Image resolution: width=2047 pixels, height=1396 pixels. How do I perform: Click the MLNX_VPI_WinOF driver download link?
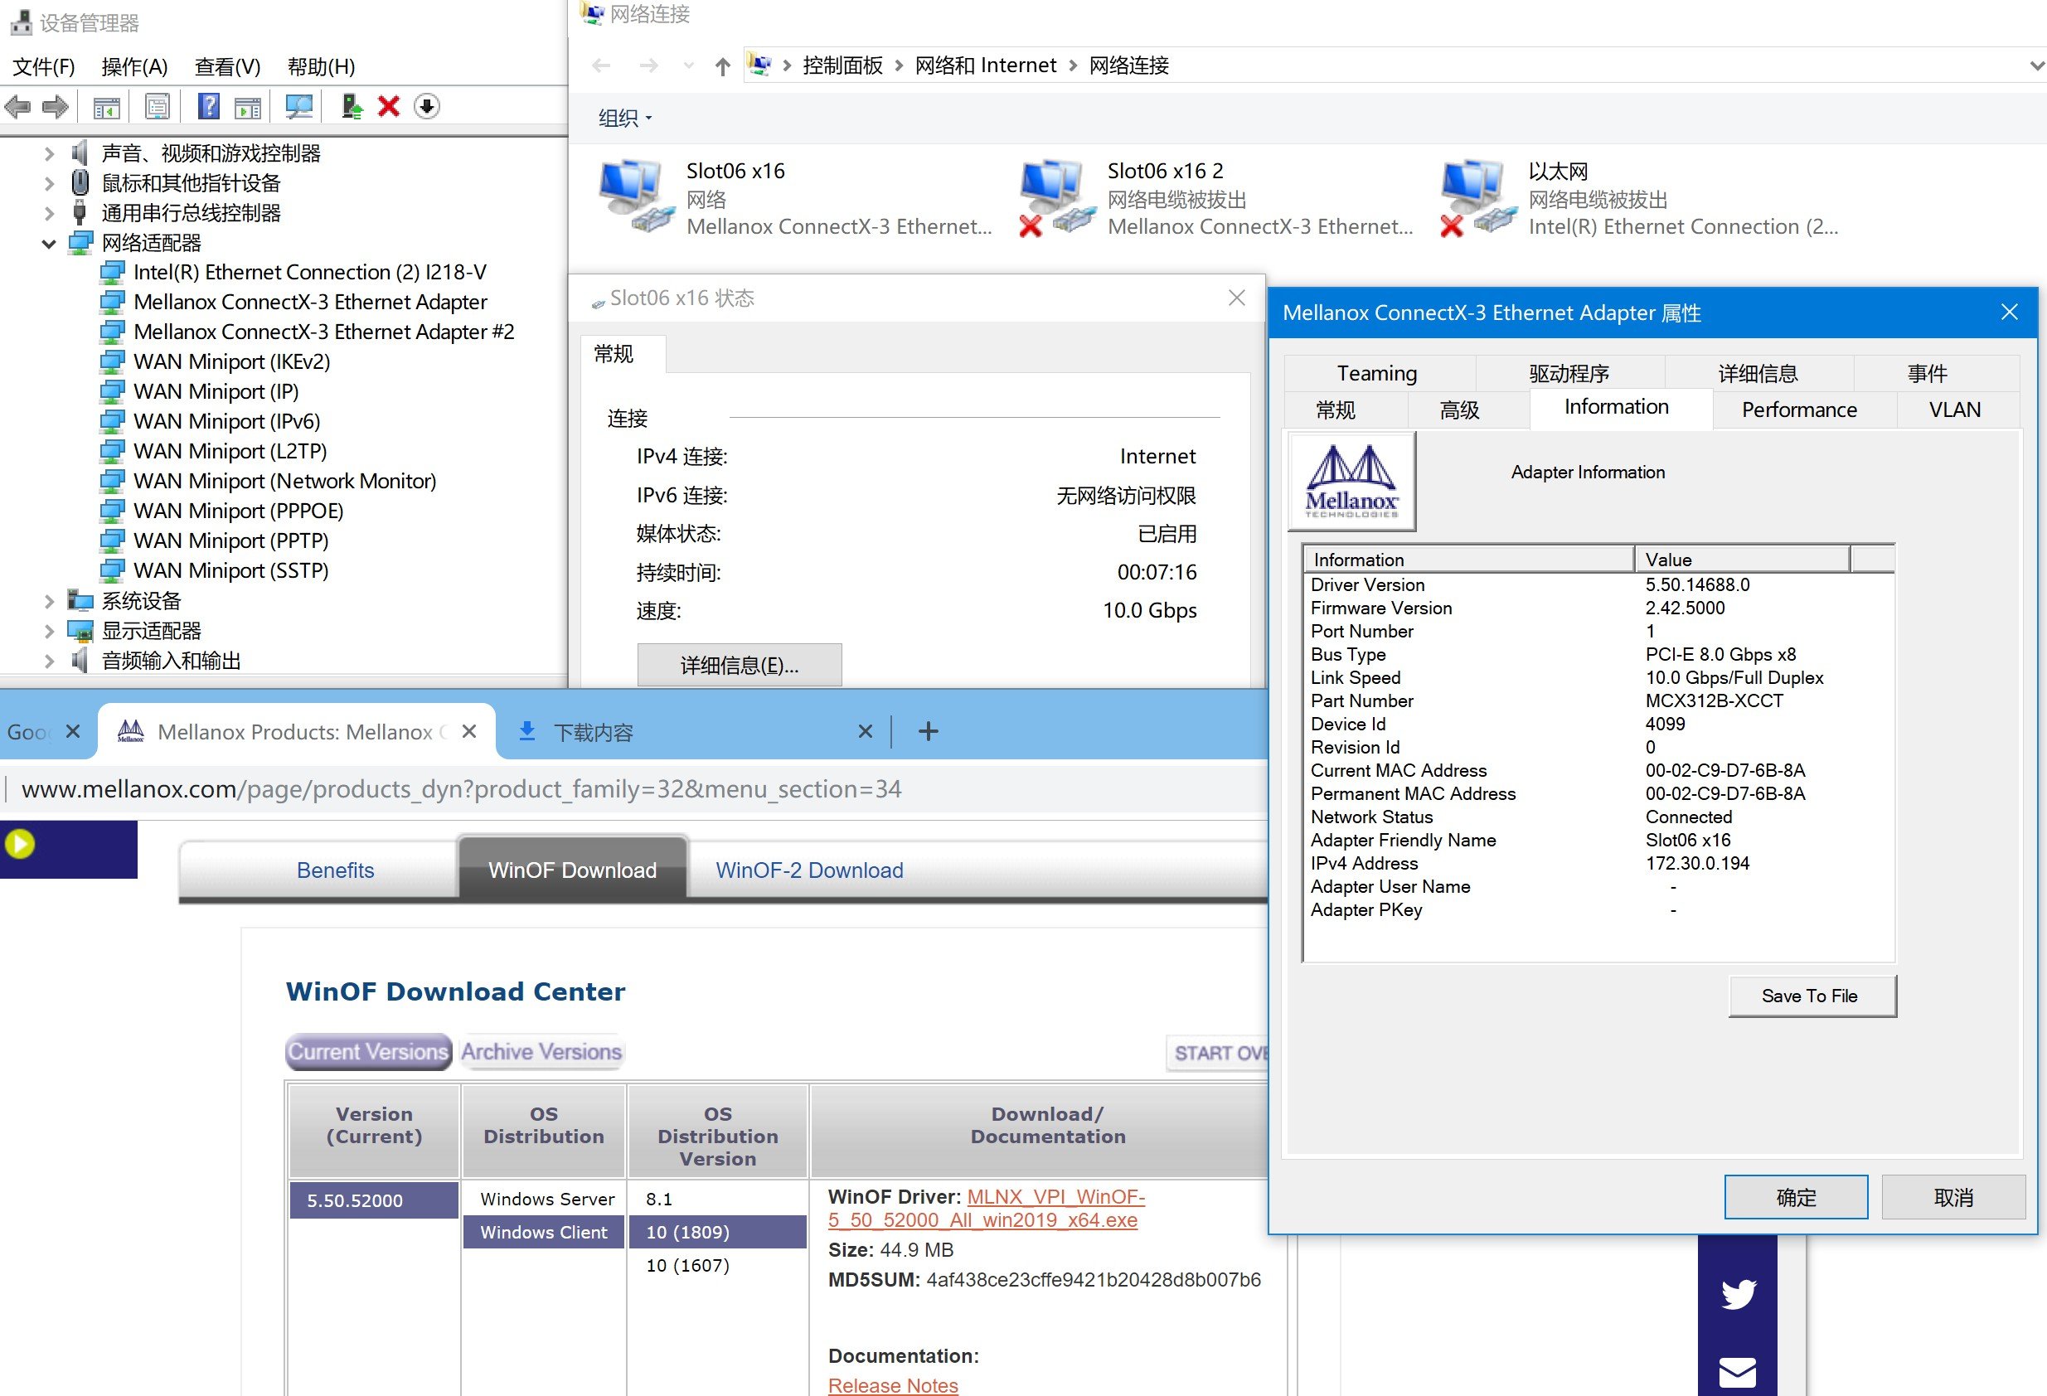pos(986,1209)
